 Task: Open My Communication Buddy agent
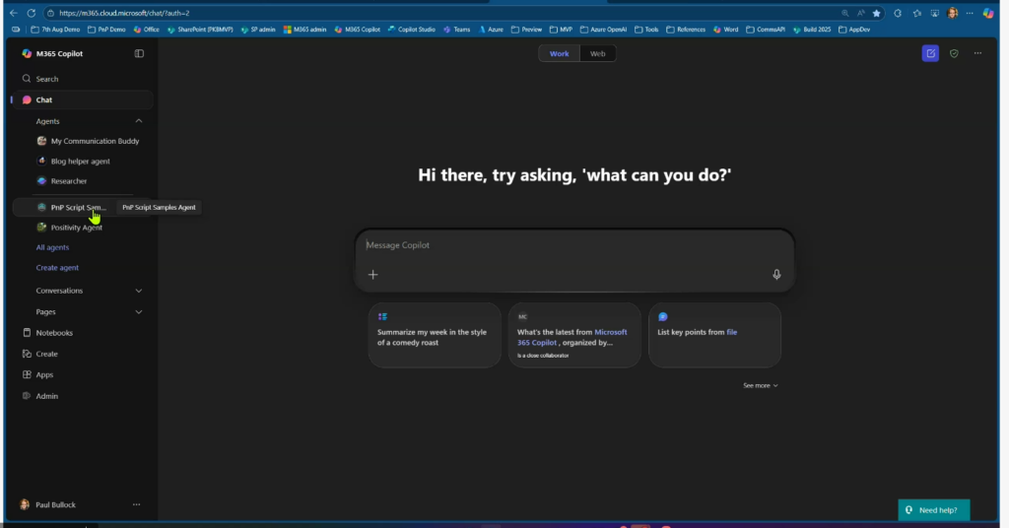pos(88,141)
